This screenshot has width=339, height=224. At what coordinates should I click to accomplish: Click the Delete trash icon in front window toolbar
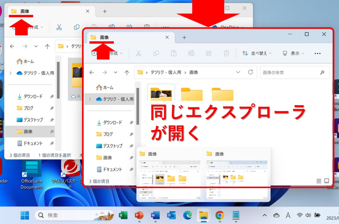tap(226, 53)
